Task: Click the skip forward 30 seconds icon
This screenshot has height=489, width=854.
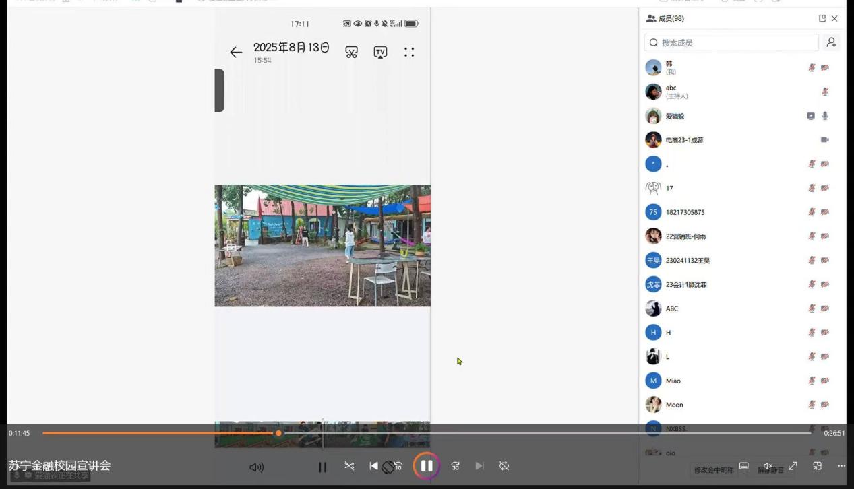Action: (x=456, y=466)
